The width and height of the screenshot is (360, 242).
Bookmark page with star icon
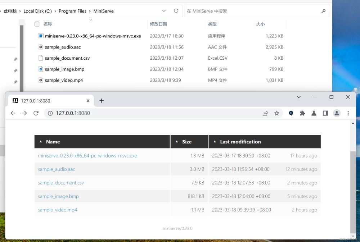276,113
